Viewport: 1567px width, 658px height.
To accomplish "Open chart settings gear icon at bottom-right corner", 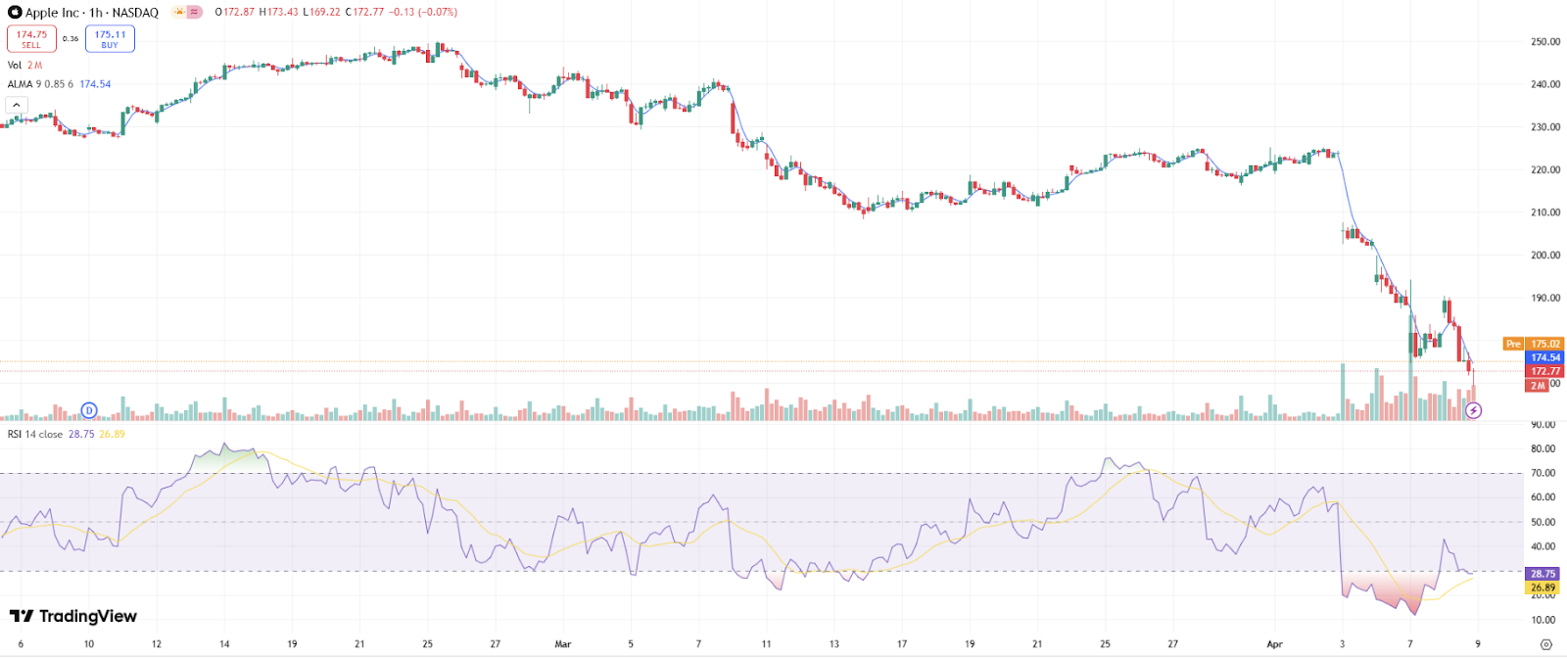I will pos(1546,644).
